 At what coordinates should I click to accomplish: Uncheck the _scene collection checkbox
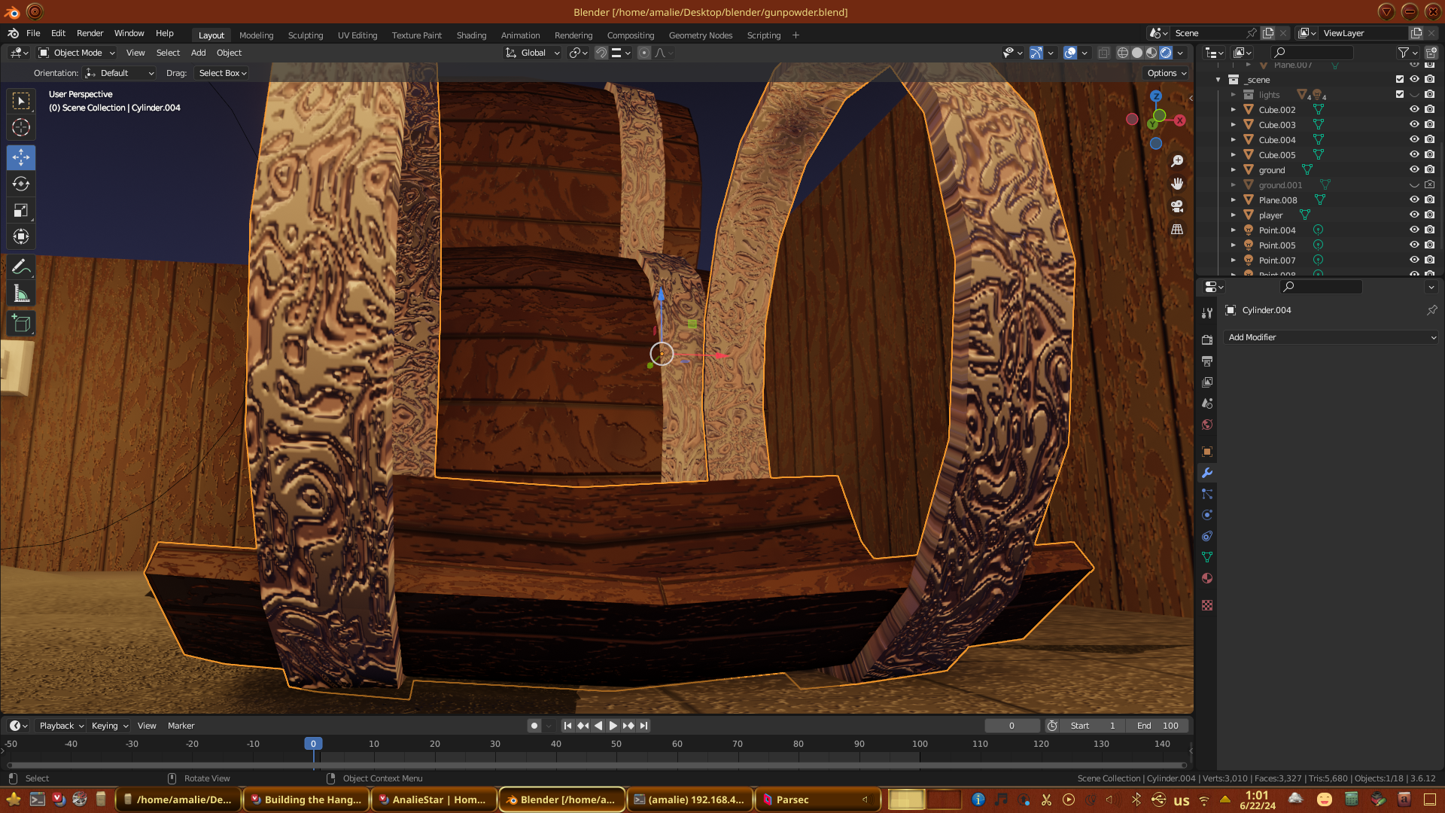pyautogui.click(x=1400, y=79)
